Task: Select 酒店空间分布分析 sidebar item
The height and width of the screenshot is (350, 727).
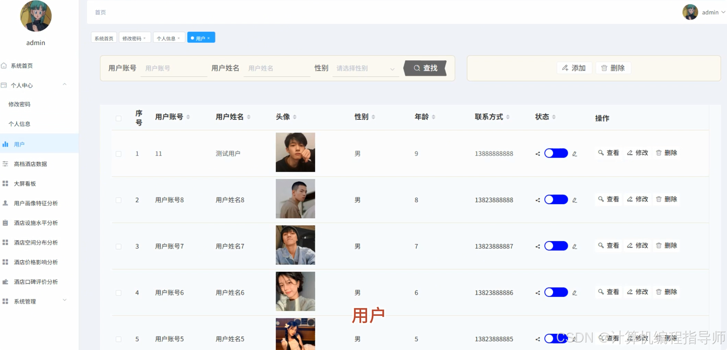Action: [36, 242]
